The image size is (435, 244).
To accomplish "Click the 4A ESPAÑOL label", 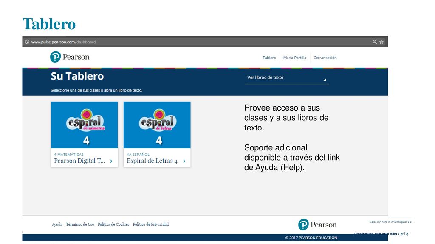I will pos(138,154).
